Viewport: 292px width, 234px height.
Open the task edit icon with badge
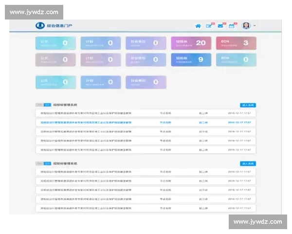pos(209,26)
